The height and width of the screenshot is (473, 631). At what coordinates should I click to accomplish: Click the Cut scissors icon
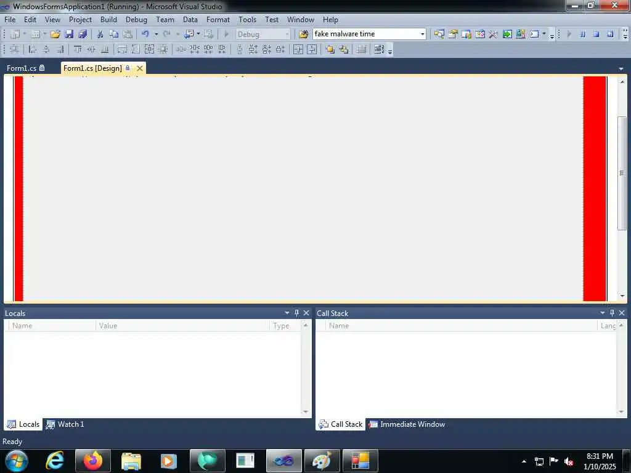[100, 34]
